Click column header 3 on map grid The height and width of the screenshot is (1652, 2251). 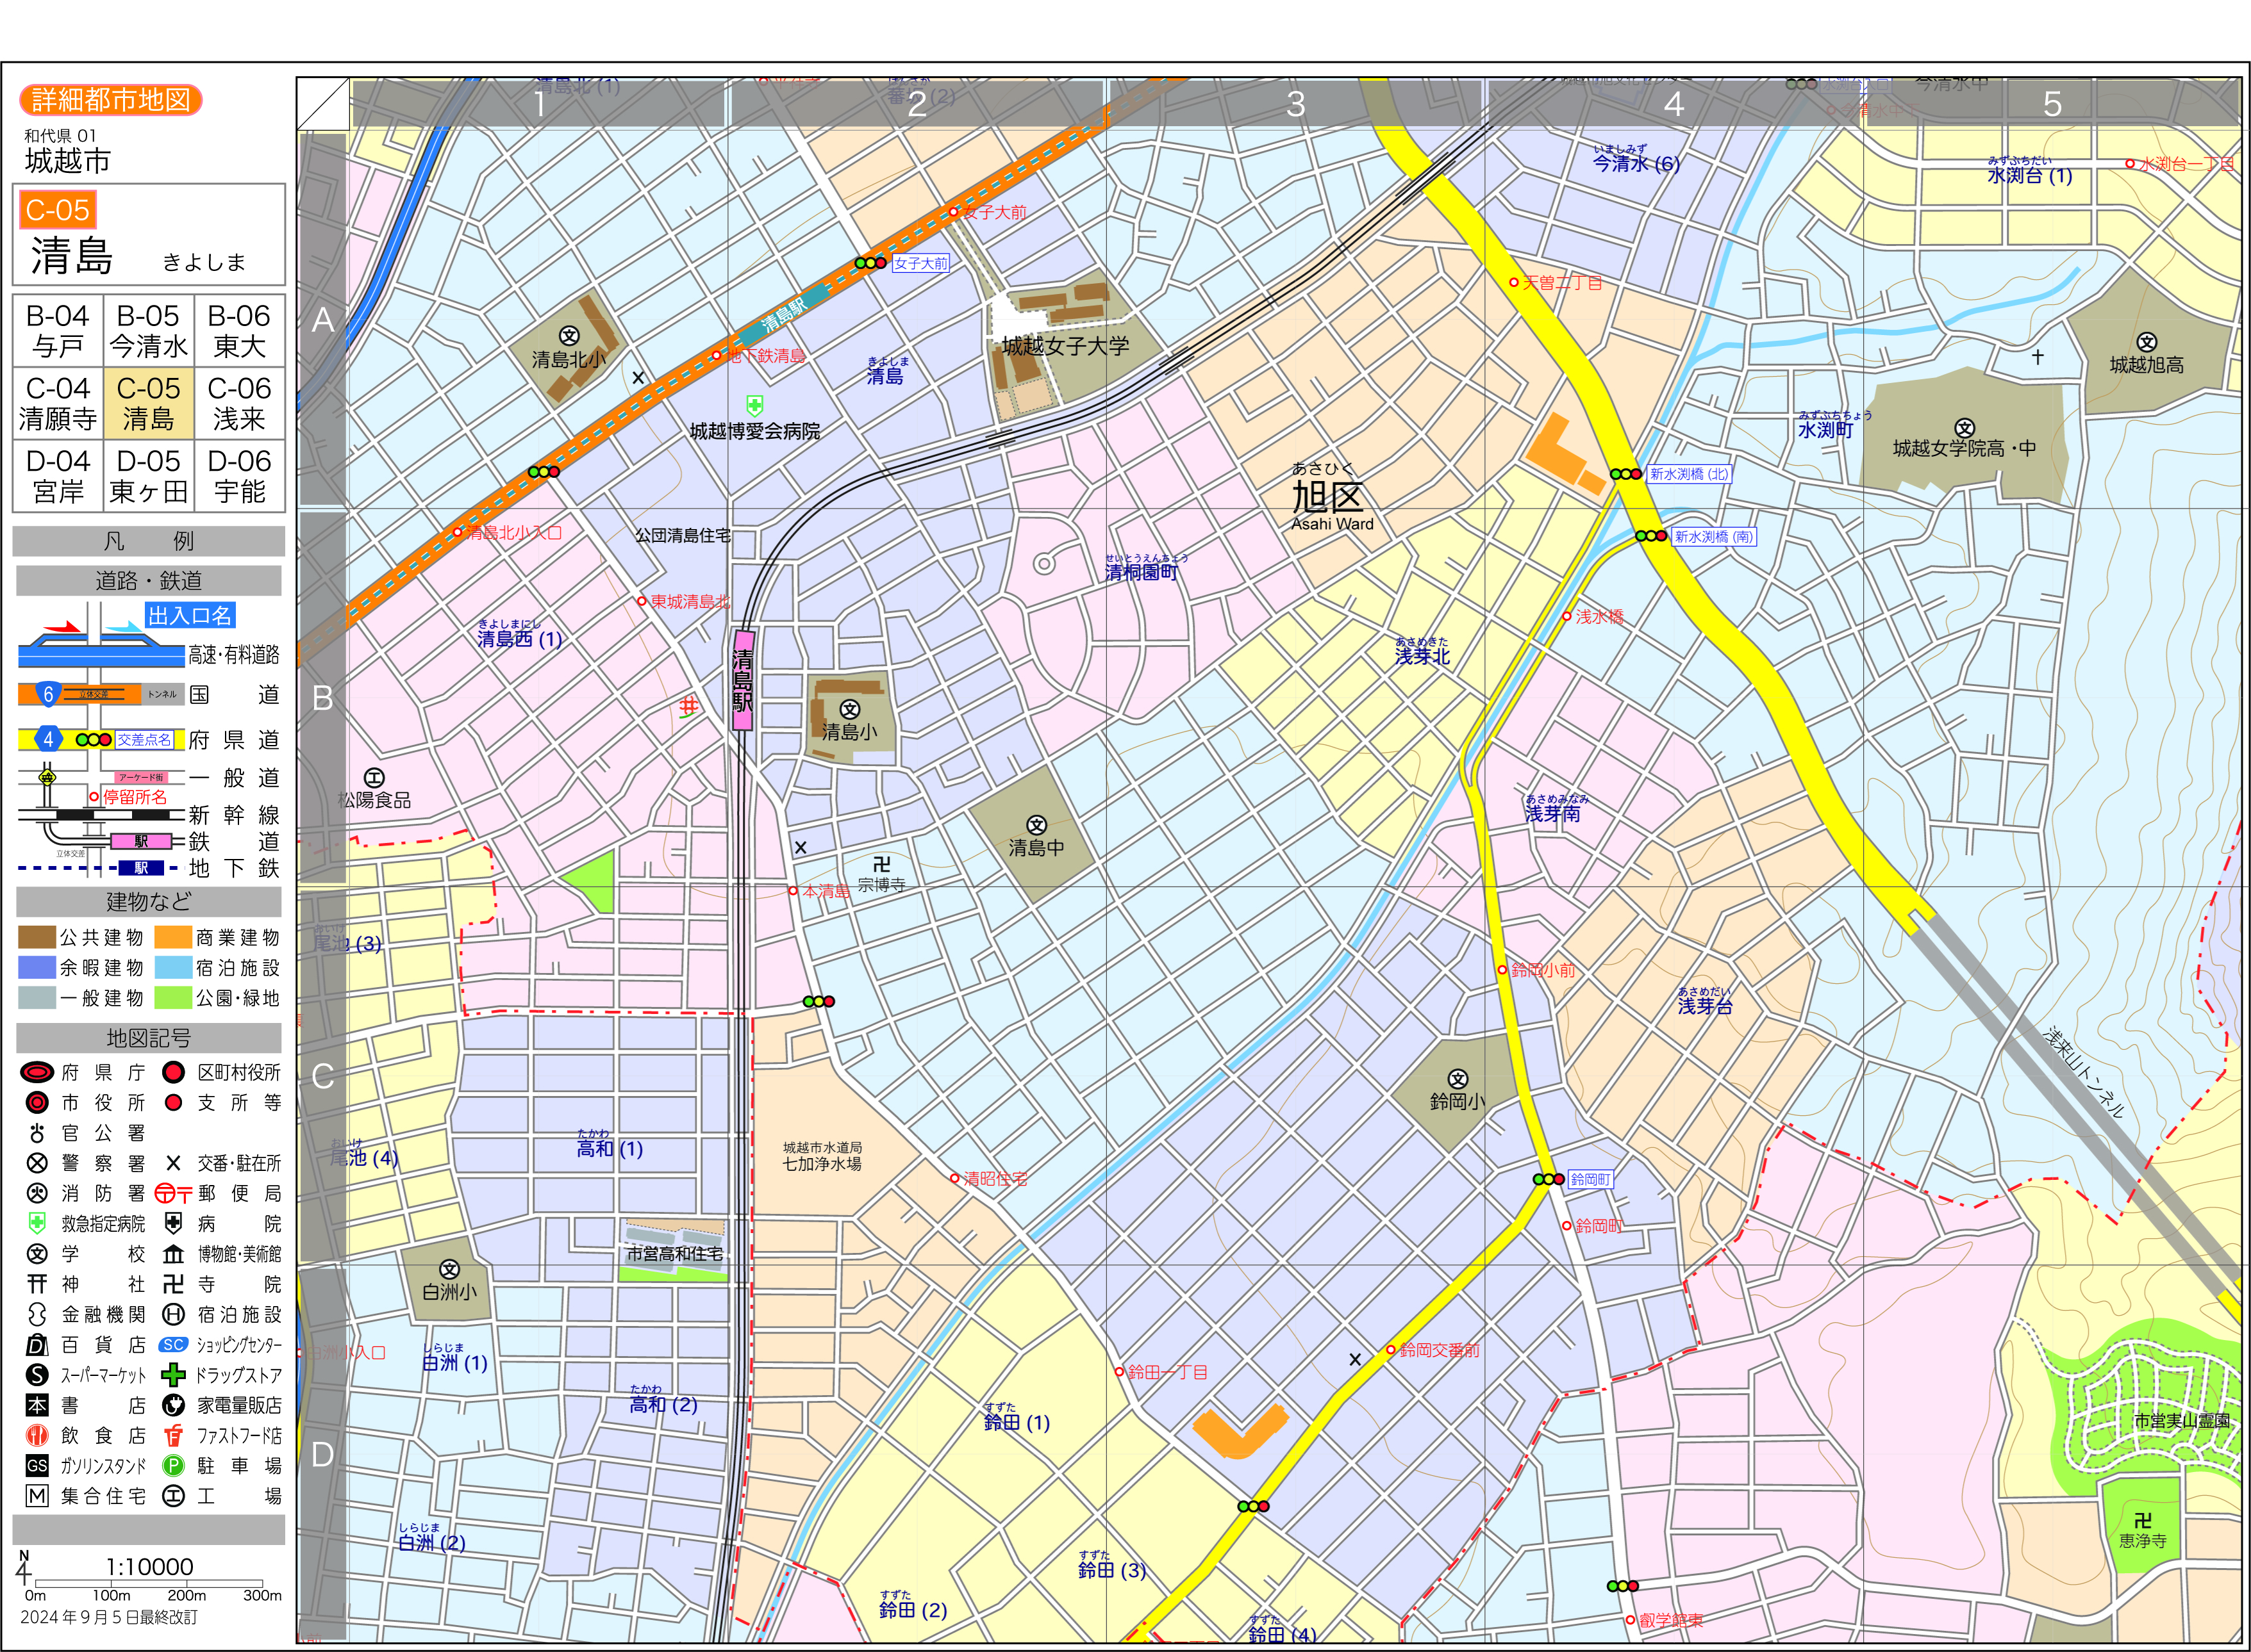coord(1295,104)
